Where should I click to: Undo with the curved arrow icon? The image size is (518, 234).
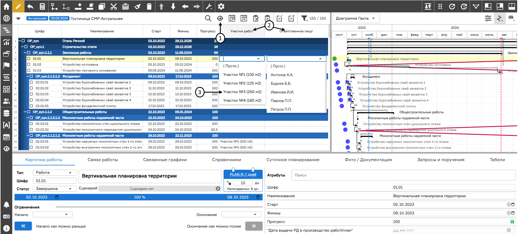[x=30, y=6]
